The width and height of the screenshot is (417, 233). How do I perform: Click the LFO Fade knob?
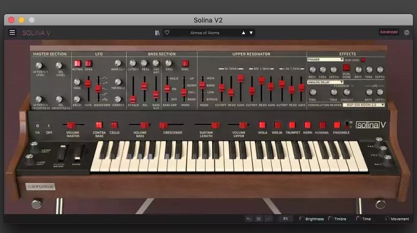(x=77, y=82)
